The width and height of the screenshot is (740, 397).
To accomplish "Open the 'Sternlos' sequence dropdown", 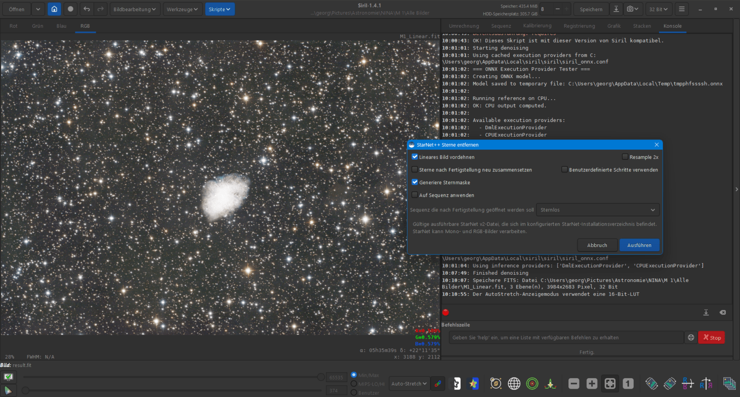I will click(598, 210).
